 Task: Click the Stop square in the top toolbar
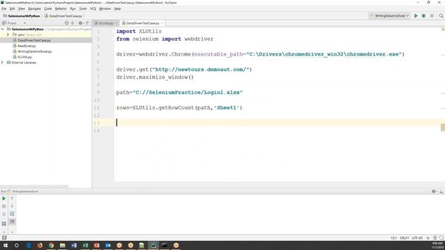[x=432, y=16]
